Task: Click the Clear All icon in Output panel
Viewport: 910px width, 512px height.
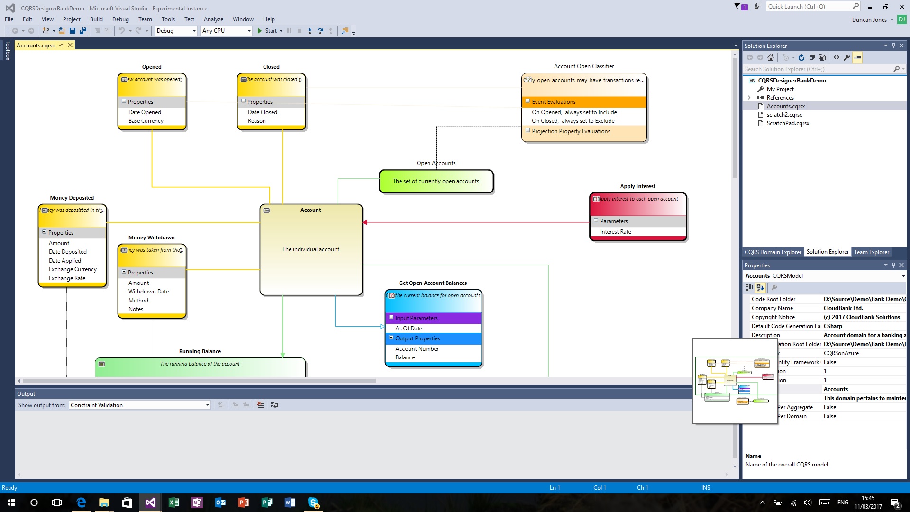Action: pyautogui.click(x=260, y=405)
